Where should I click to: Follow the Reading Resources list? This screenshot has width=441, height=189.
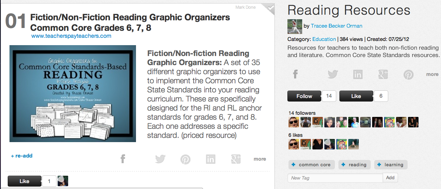(304, 96)
